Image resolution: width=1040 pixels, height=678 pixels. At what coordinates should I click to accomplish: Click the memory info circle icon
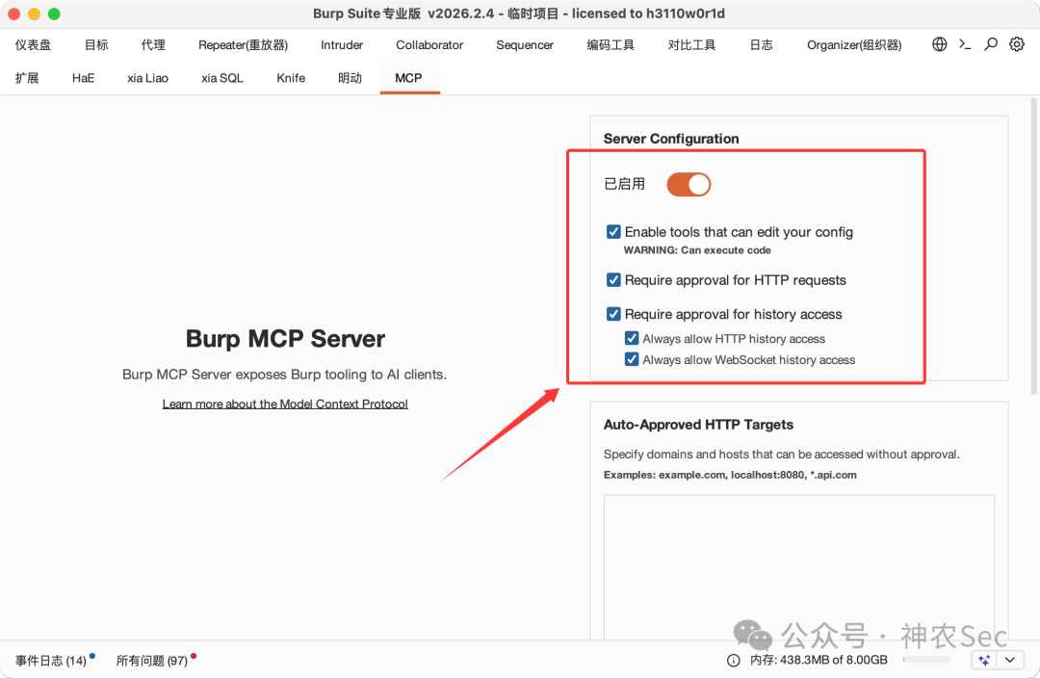pos(734,660)
